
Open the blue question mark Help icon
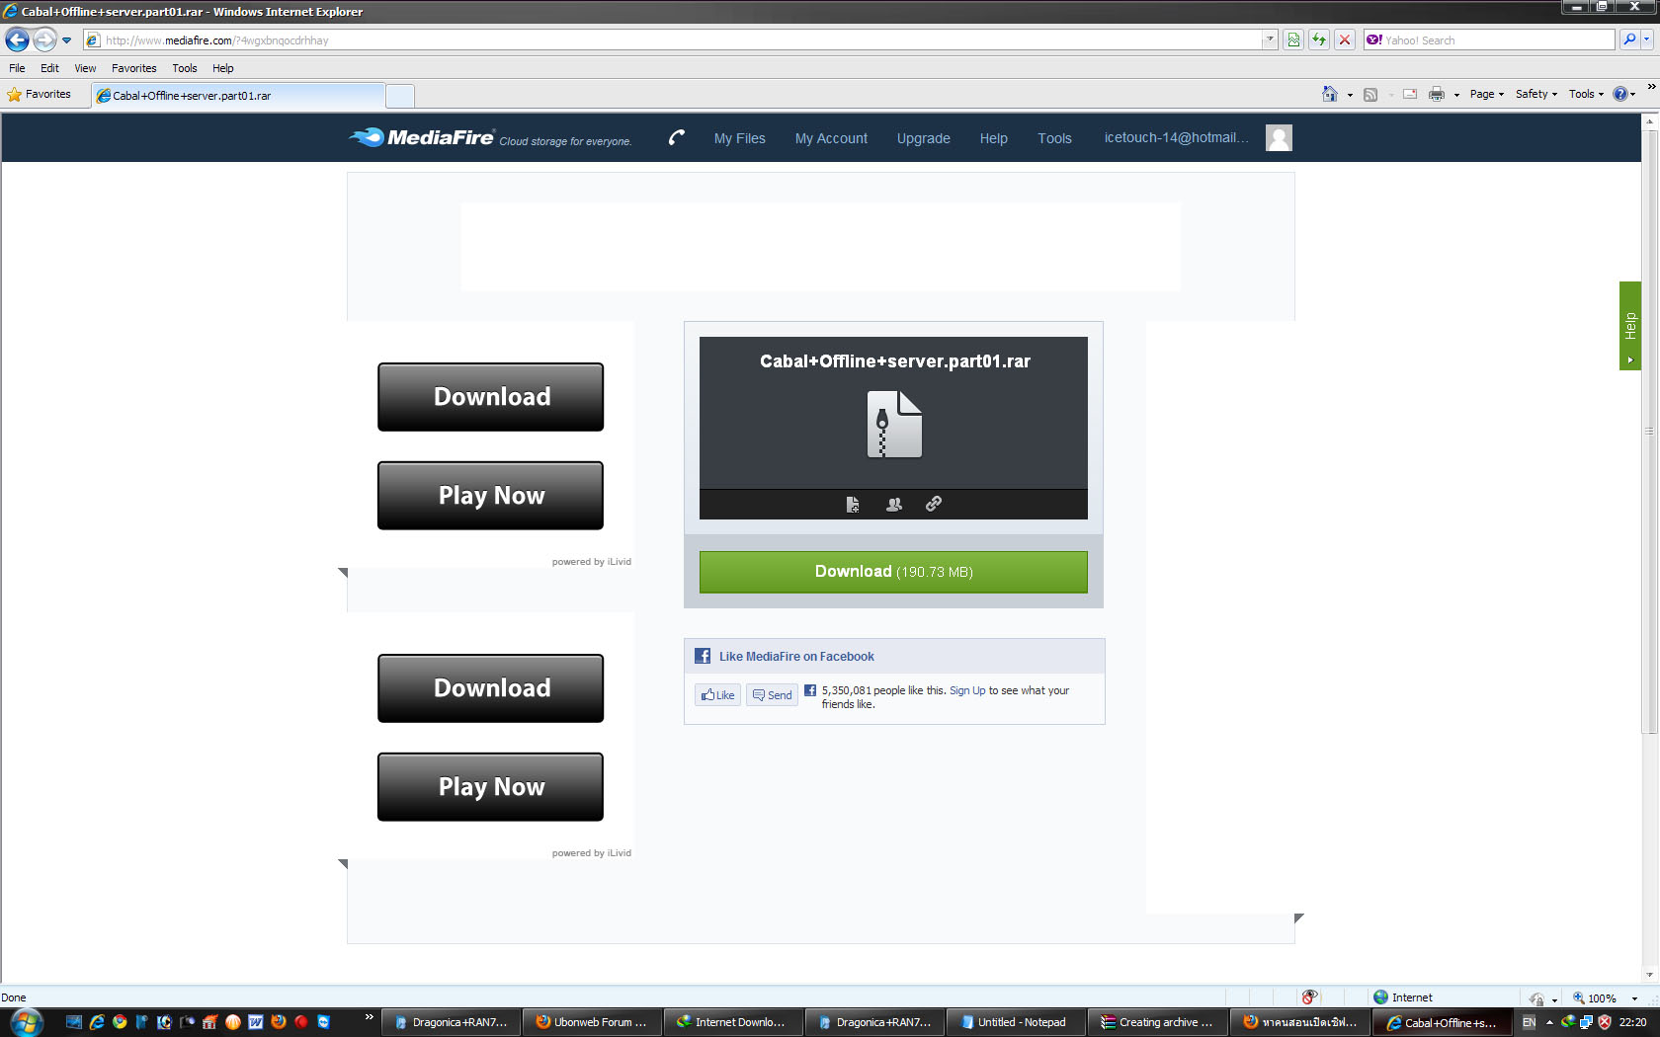click(1620, 94)
